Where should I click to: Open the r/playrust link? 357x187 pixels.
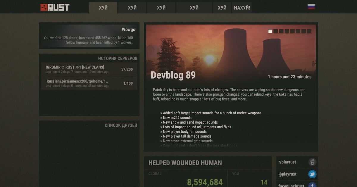click(287, 162)
